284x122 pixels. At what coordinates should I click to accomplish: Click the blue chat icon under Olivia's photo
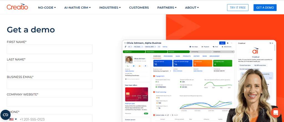coord(133,66)
